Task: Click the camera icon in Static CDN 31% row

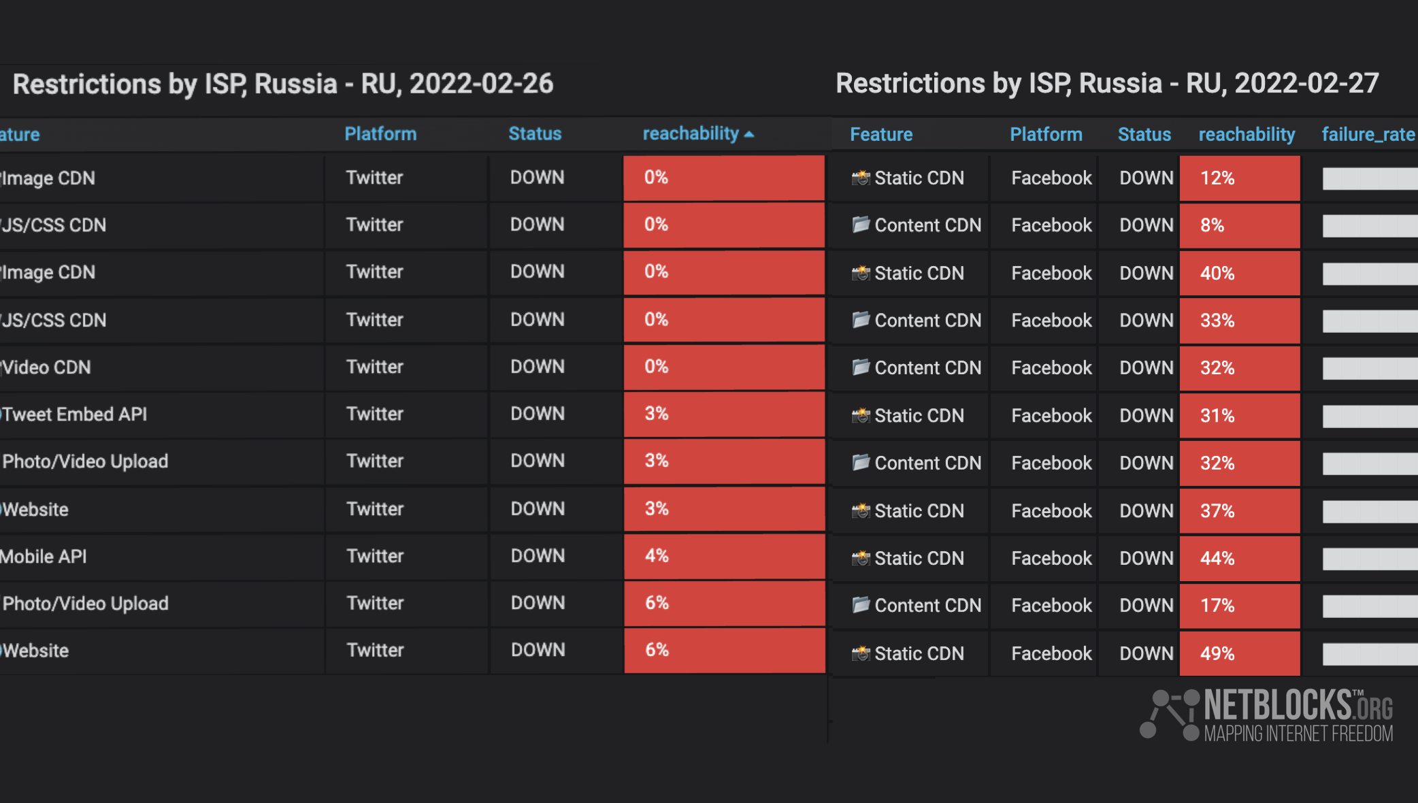Action: tap(861, 415)
